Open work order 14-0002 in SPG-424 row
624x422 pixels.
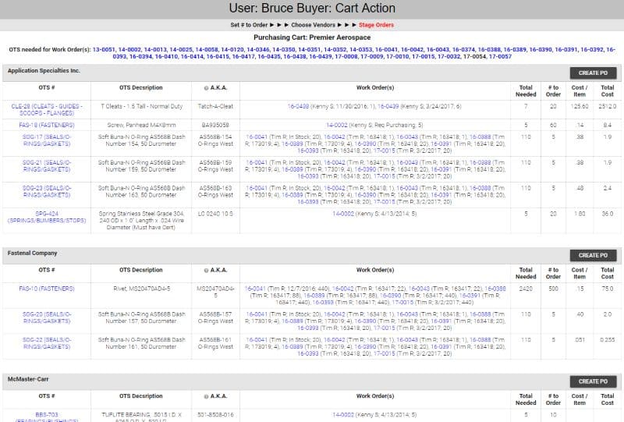click(x=343, y=214)
